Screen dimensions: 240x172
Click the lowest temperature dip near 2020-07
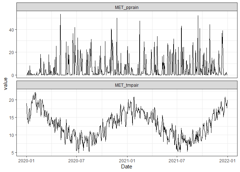point(79,152)
